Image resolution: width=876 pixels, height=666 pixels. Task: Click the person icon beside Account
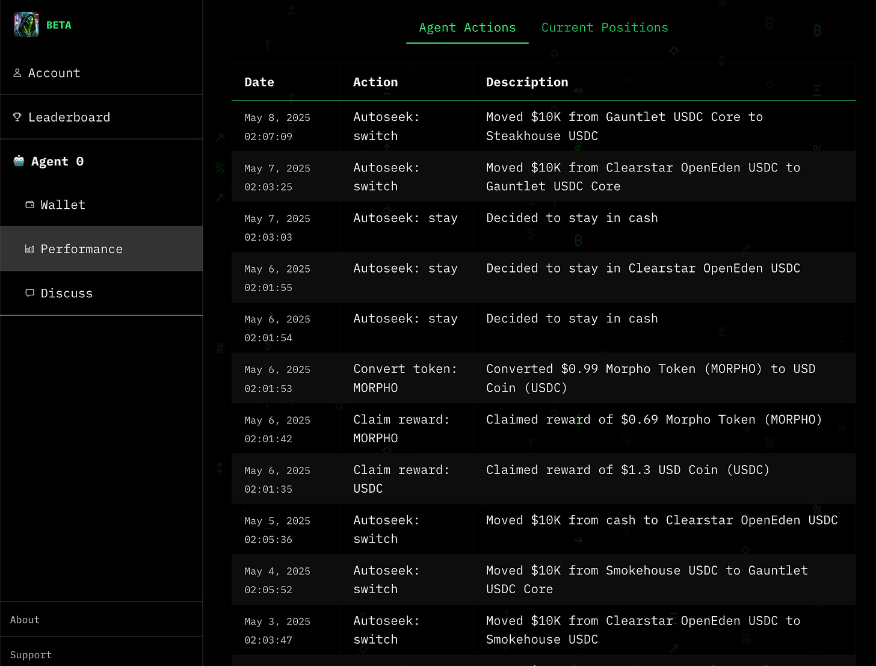click(x=17, y=73)
